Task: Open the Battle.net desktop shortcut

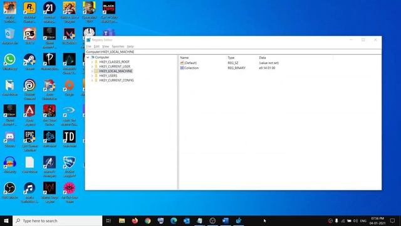Action: [49, 139]
